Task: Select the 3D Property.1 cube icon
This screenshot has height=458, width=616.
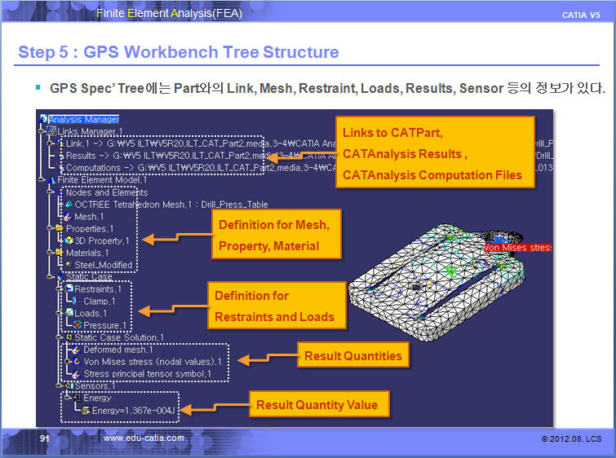Action: click(x=69, y=241)
